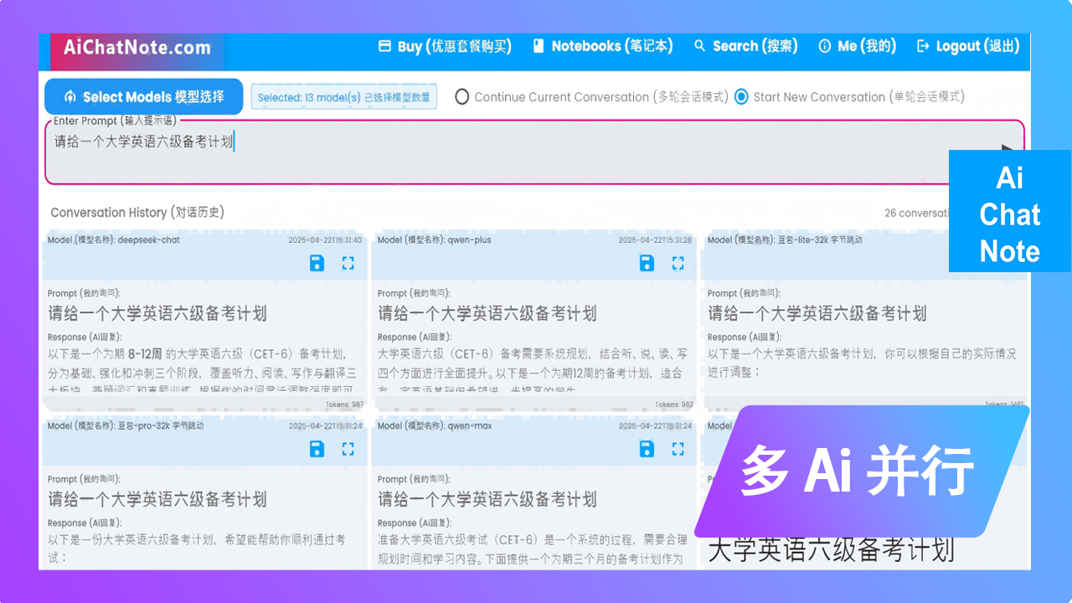The width and height of the screenshot is (1072, 603).
Task: Click the 豆包-lite-32k card prompt text
Action: pos(817,314)
